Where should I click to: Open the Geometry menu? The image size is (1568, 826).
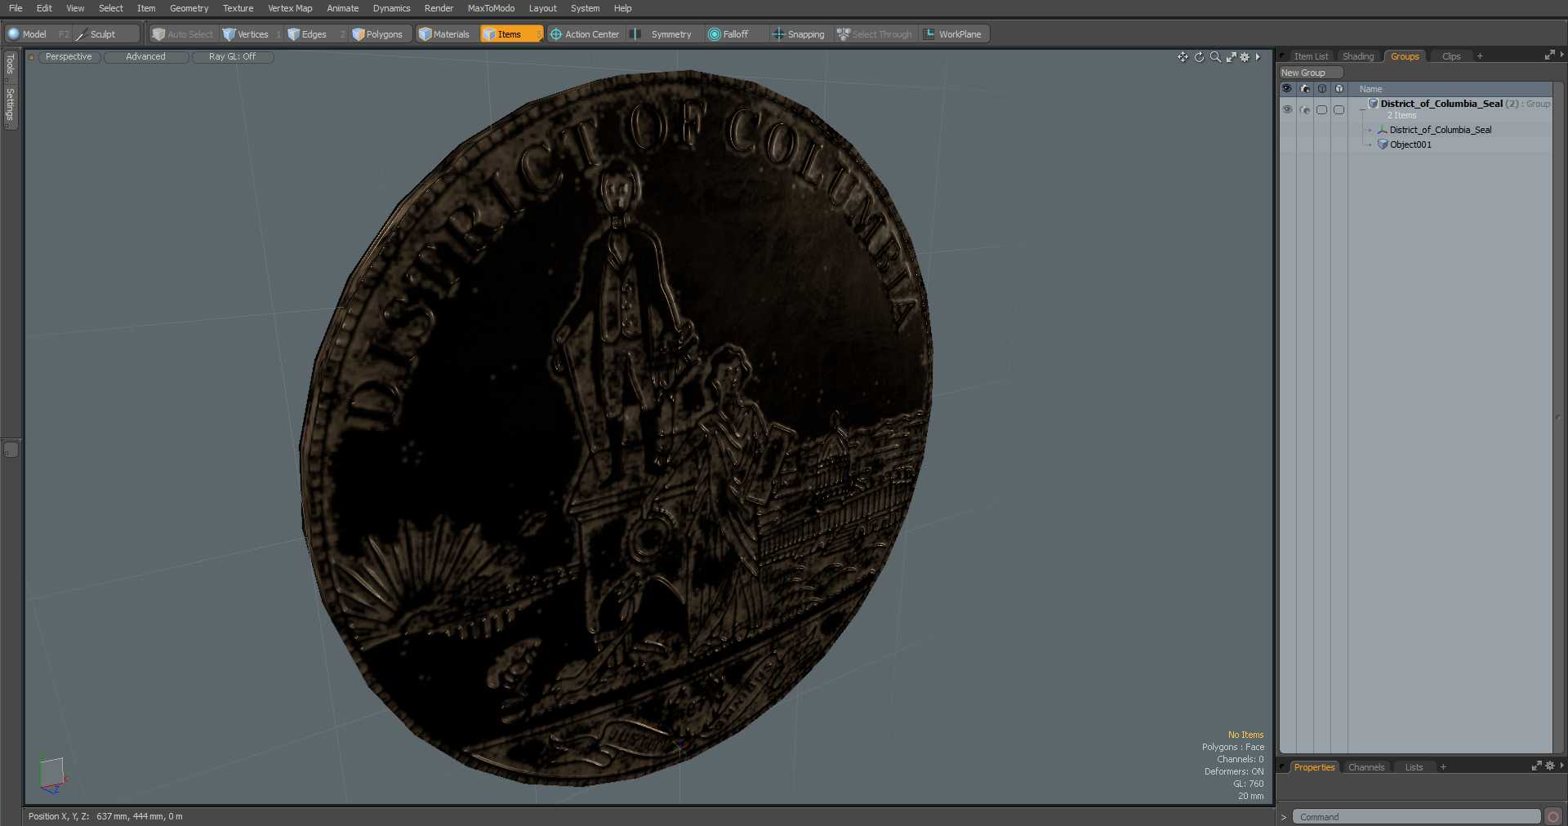pos(189,8)
